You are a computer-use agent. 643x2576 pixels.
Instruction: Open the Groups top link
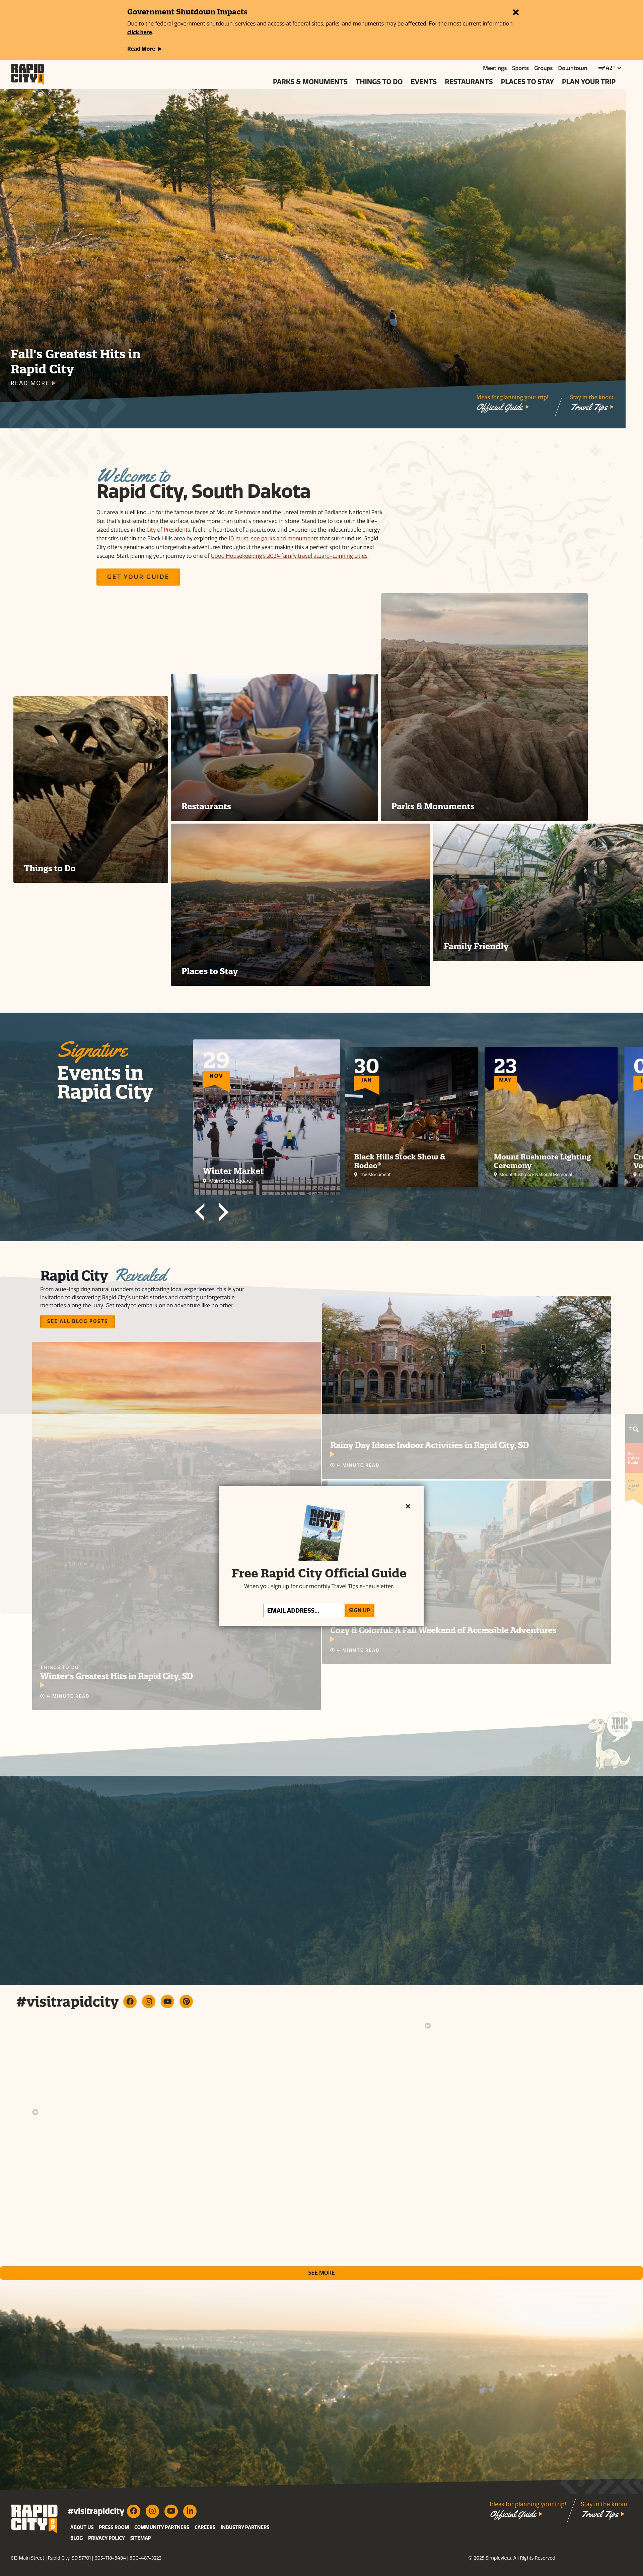click(x=543, y=68)
